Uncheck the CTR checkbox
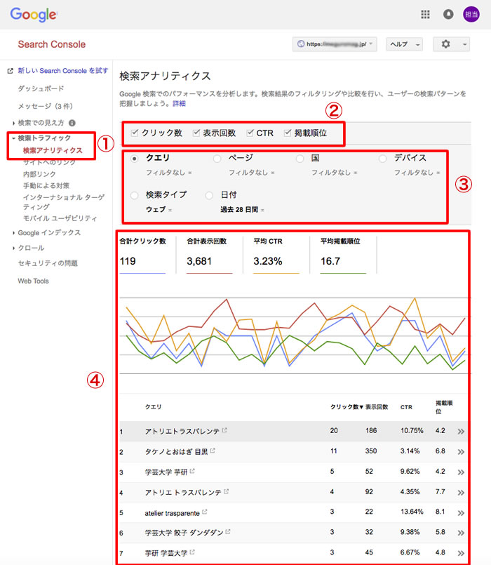491x565 pixels. 250,133
